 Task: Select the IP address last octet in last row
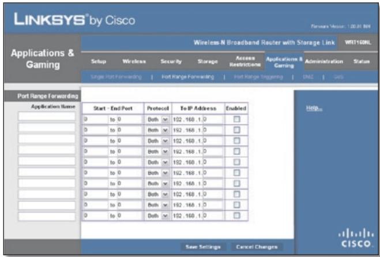(x=213, y=216)
